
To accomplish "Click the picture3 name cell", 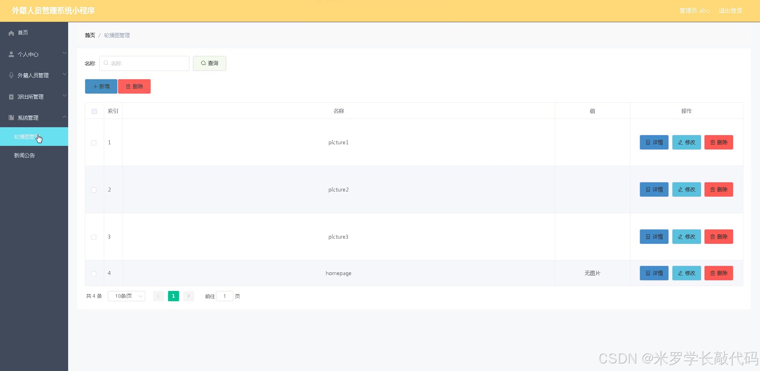I will 338,237.
